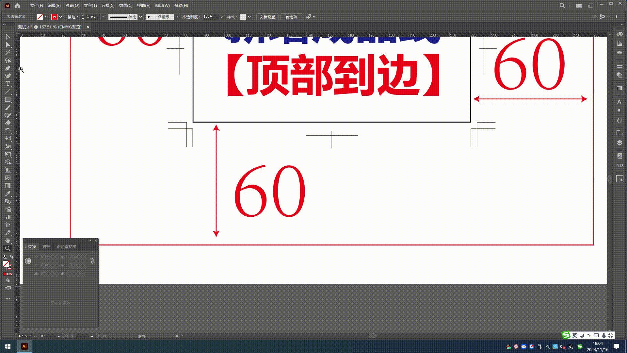The image size is (627, 353).
Task: Open the Swatches panel icon
Action: pyautogui.click(x=619, y=52)
